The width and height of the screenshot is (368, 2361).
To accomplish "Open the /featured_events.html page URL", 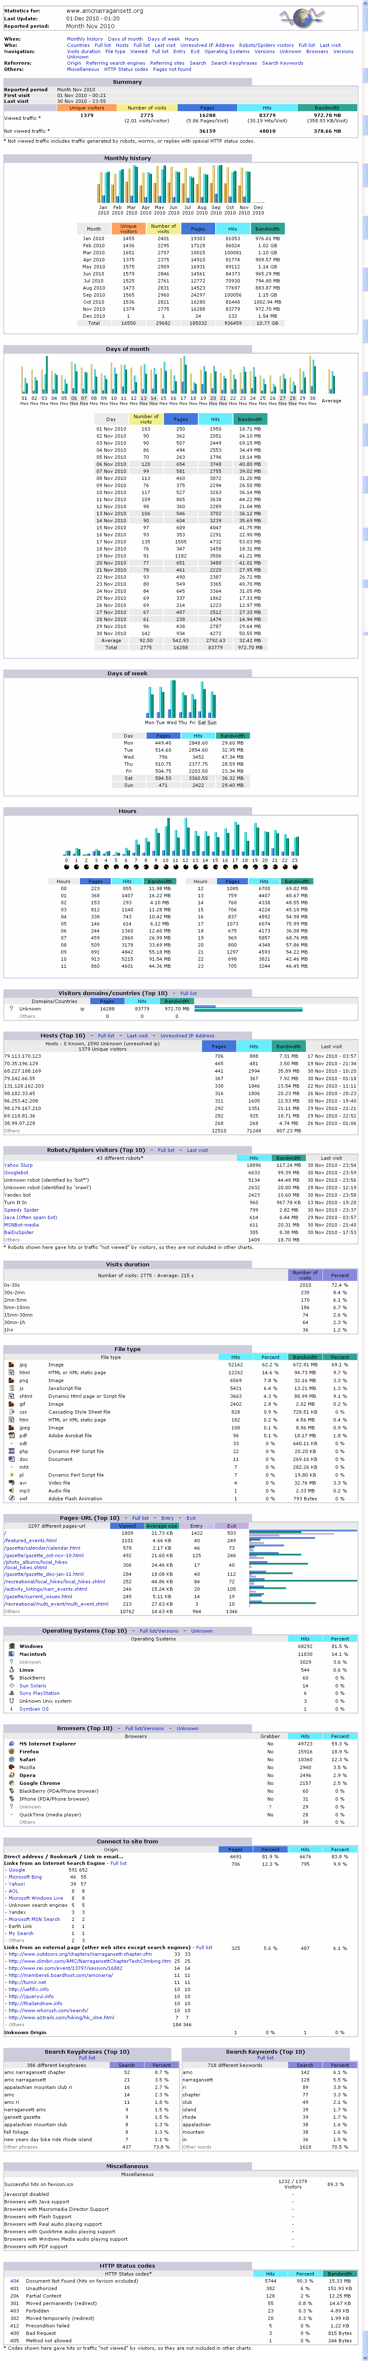I will click(30, 1541).
